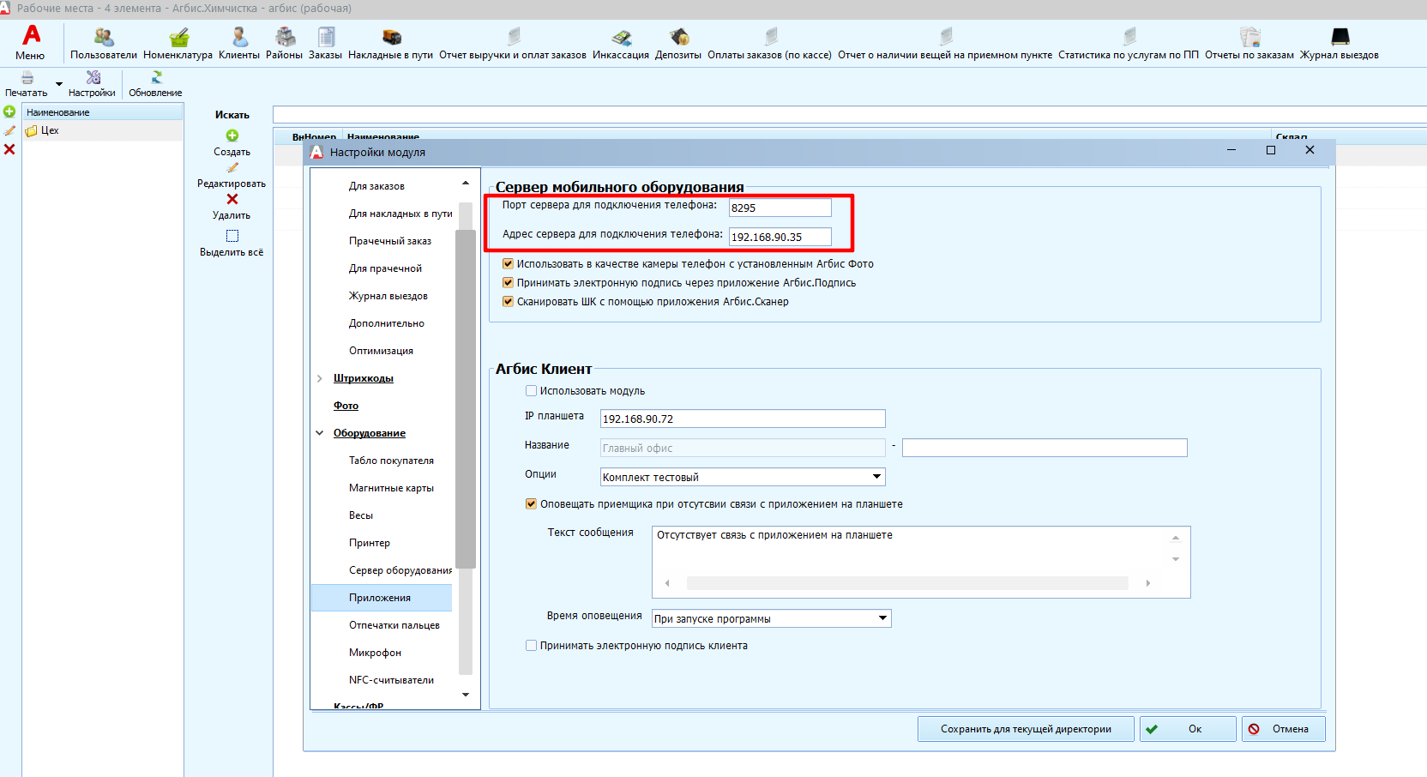Screen dimensions: 1427x777
Task: Click the IP планшета input field
Action: [x=743, y=419]
